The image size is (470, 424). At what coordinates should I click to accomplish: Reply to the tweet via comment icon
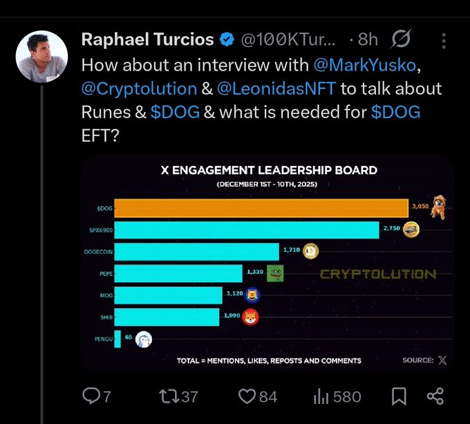(92, 396)
